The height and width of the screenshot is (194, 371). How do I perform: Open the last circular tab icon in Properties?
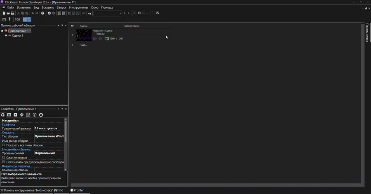(41, 115)
